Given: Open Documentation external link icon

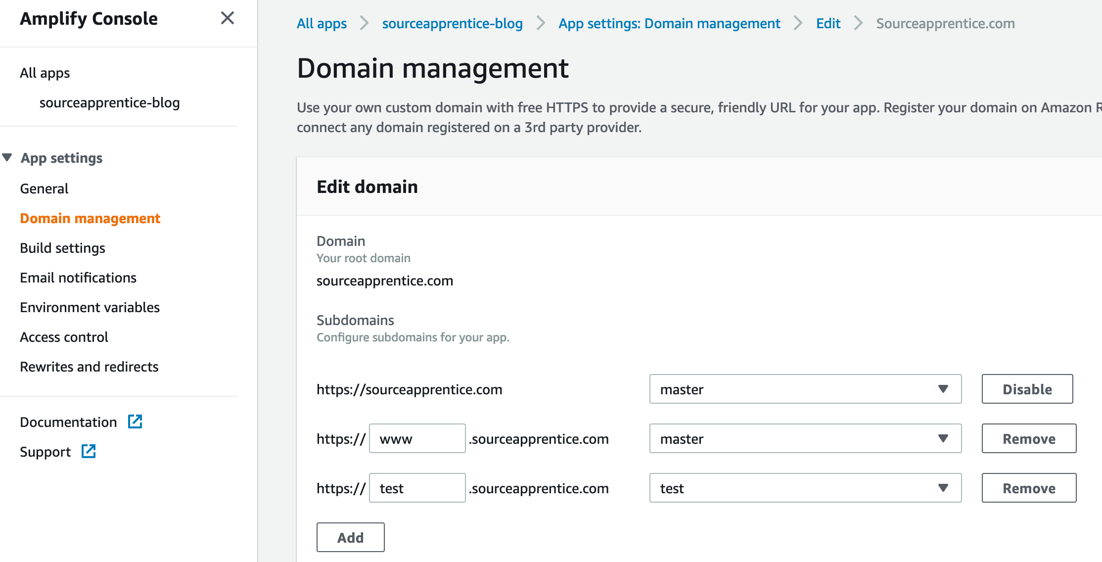Looking at the screenshot, I should tap(135, 421).
